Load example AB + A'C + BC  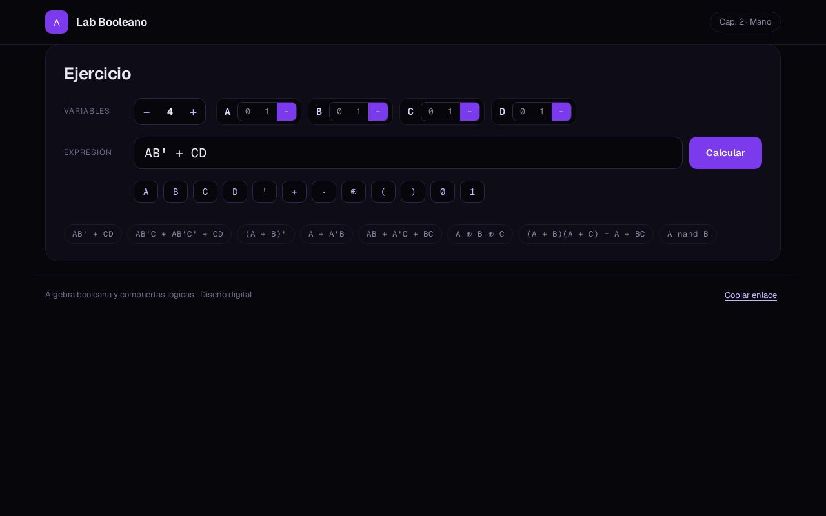(x=400, y=234)
